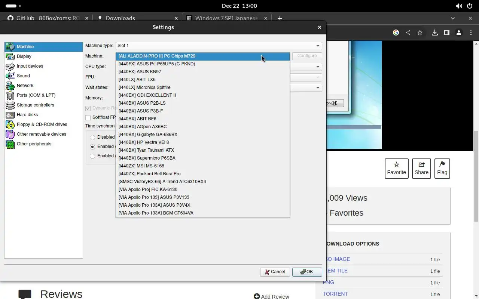Select the Machine category icon
This screenshot has height=299, width=479.
click(x=10, y=47)
